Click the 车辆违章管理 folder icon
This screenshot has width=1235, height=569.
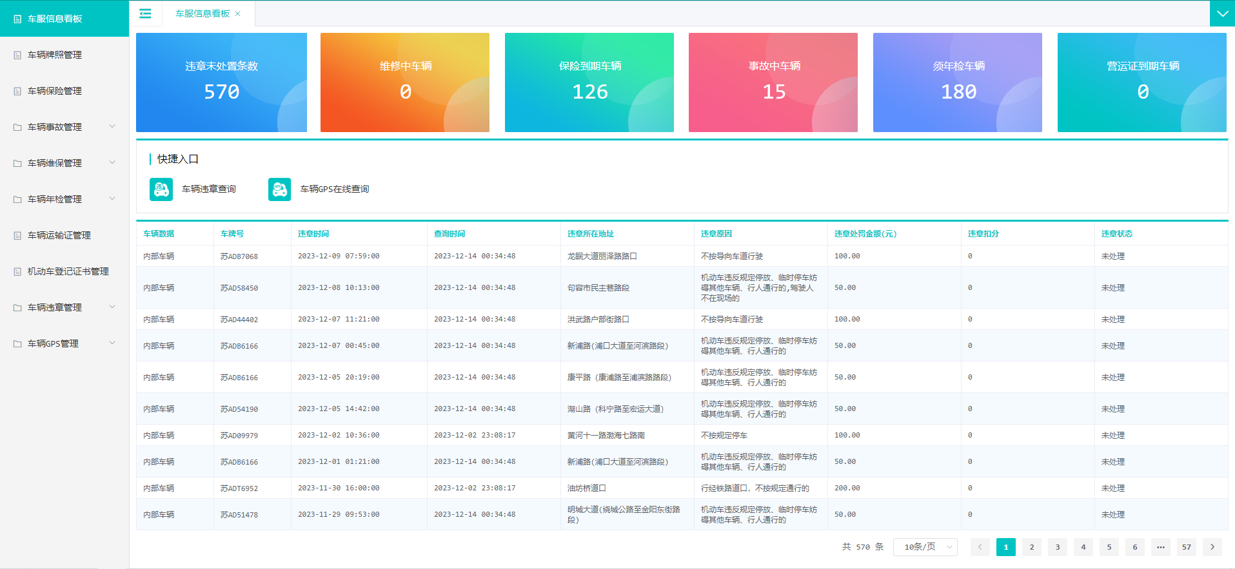[17, 308]
